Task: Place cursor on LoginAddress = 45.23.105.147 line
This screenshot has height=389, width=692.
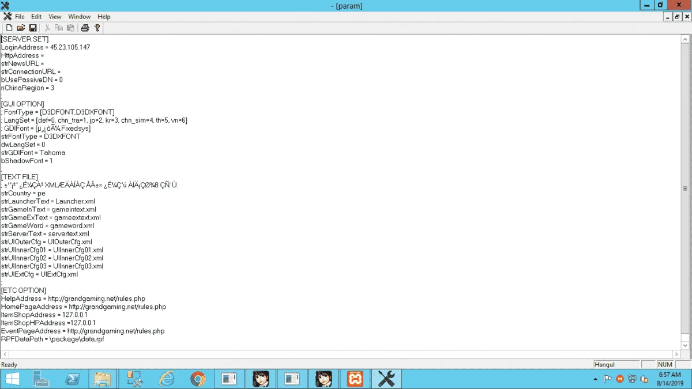Action: pos(46,47)
